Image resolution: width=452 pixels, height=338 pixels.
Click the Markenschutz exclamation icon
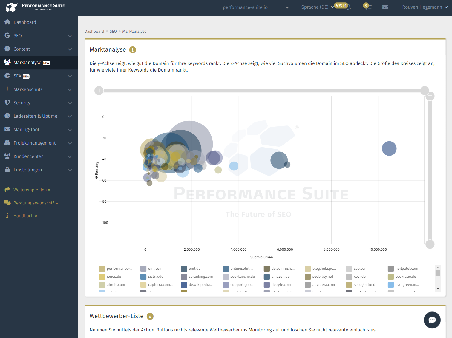(7, 89)
